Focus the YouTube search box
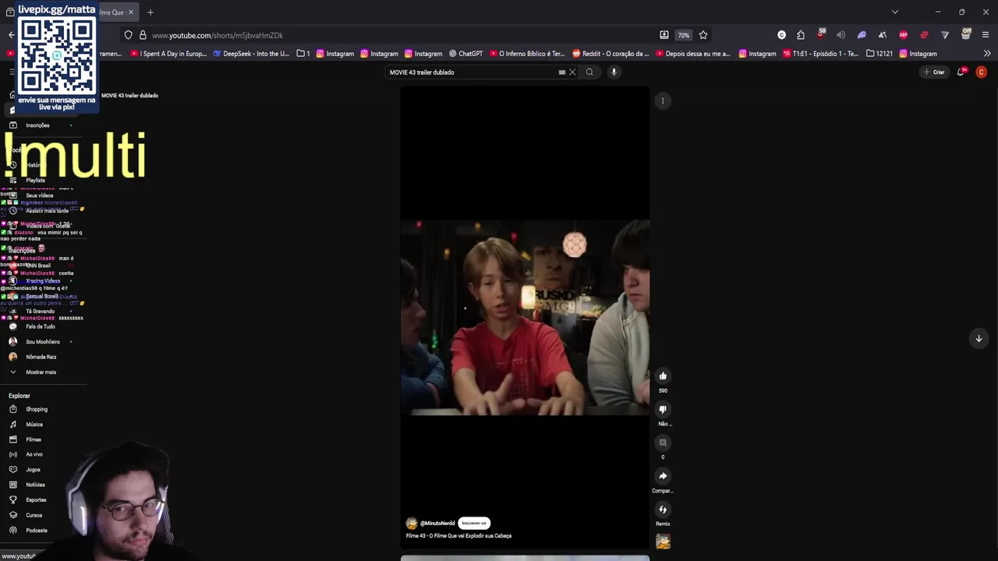 [x=472, y=72]
